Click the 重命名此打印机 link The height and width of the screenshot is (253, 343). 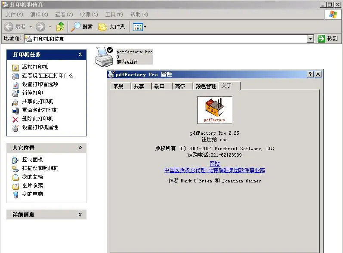pos(40,110)
